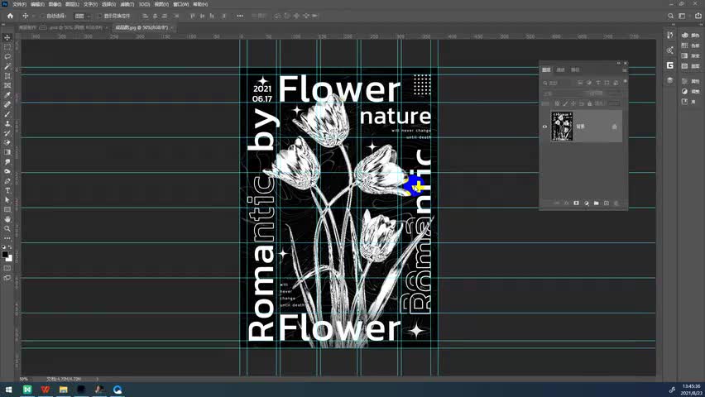This screenshot has width=705, height=397.
Task: Select the Pen tool
Action: (7, 181)
